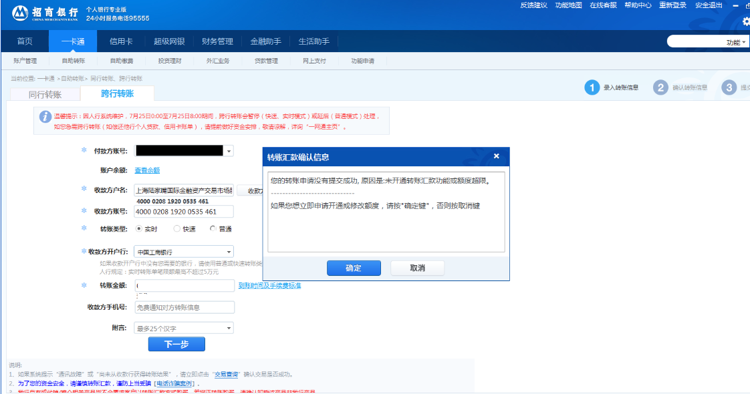
Task: Click the China Merchants Bank logo
Action: (45, 13)
